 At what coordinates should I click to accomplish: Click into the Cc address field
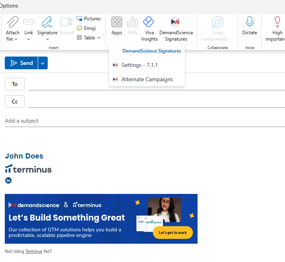157,102
